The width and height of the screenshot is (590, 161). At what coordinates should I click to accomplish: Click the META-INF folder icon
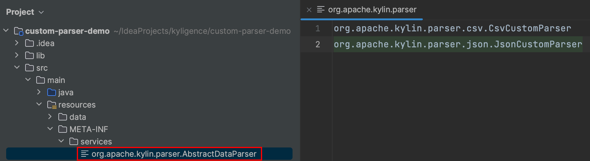click(63, 129)
